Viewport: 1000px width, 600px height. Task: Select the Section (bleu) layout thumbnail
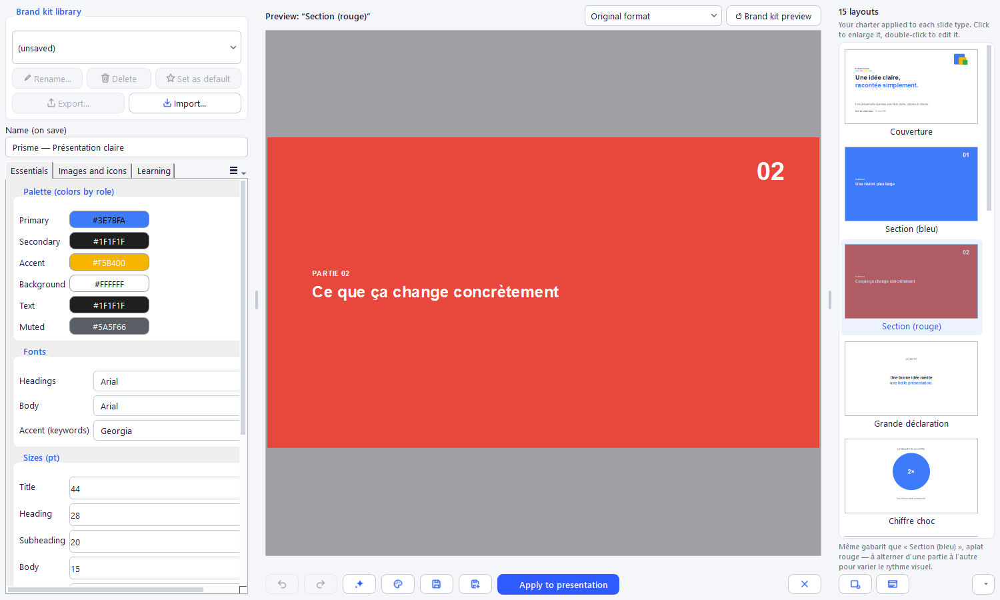click(x=911, y=184)
